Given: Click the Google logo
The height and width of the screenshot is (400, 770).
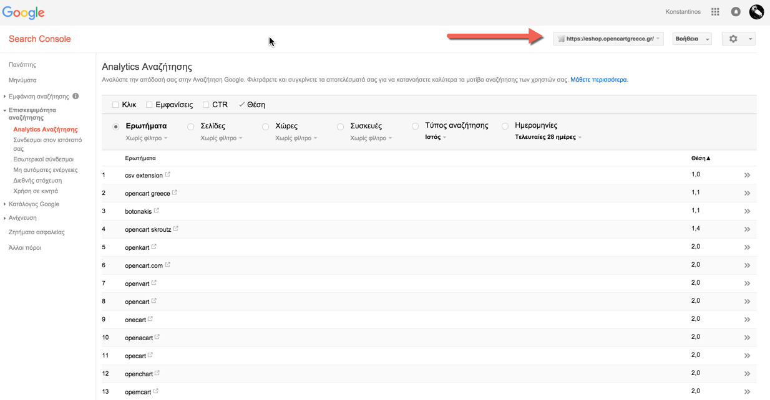Looking at the screenshot, I should coord(24,12).
